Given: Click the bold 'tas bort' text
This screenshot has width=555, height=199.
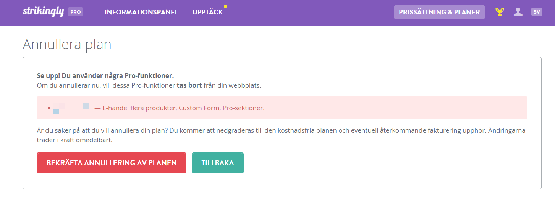Looking at the screenshot, I should 189,85.
